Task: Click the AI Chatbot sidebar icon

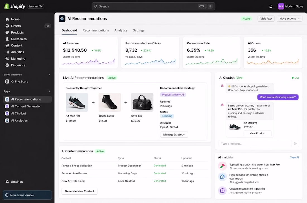Action: pyautogui.click(x=7, y=113)
